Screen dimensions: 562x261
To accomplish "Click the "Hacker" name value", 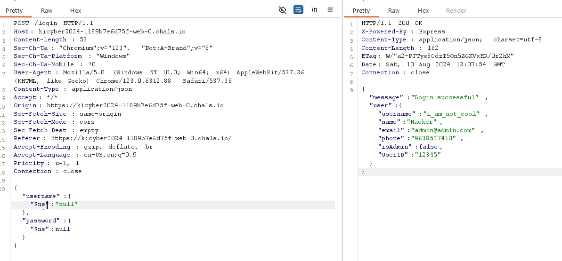I will click(423, 122).
